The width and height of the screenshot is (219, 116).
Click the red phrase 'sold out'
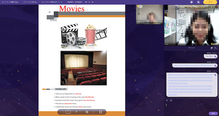78,94
